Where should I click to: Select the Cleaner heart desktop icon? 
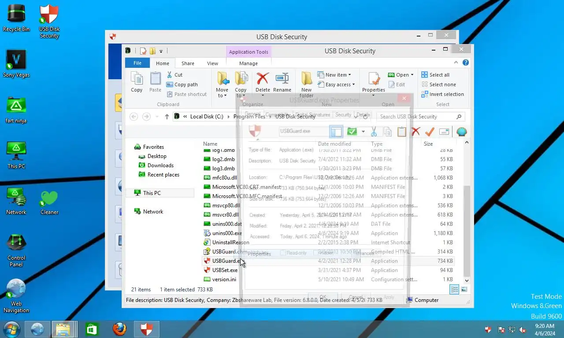49,202
